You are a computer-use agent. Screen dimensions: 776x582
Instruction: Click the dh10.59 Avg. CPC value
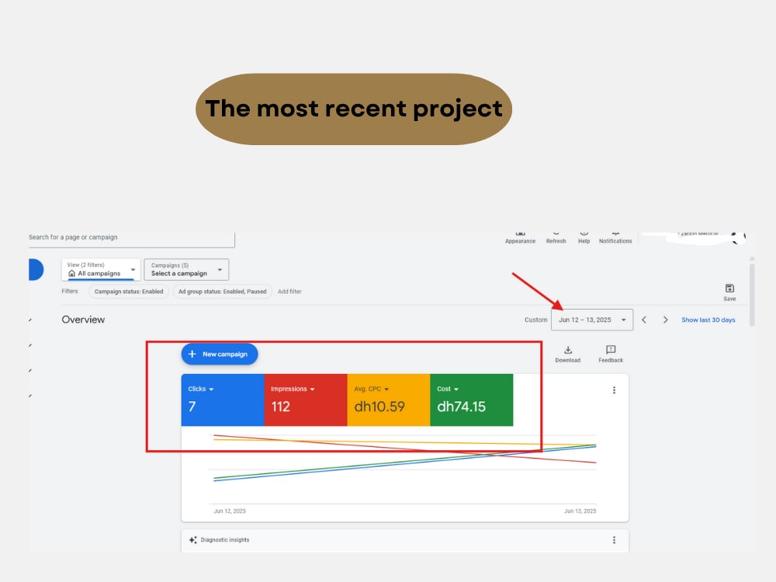tap(379, 407)
